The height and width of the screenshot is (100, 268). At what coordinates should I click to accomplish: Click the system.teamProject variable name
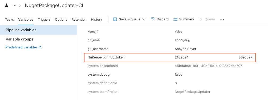pos(103,92)
